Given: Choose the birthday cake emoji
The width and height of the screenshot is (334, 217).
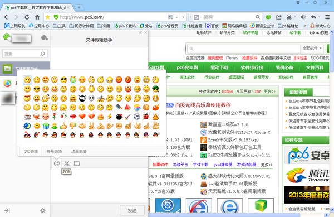Looking at the screenshot, I should pyautogui.click(x=101, y=117).
